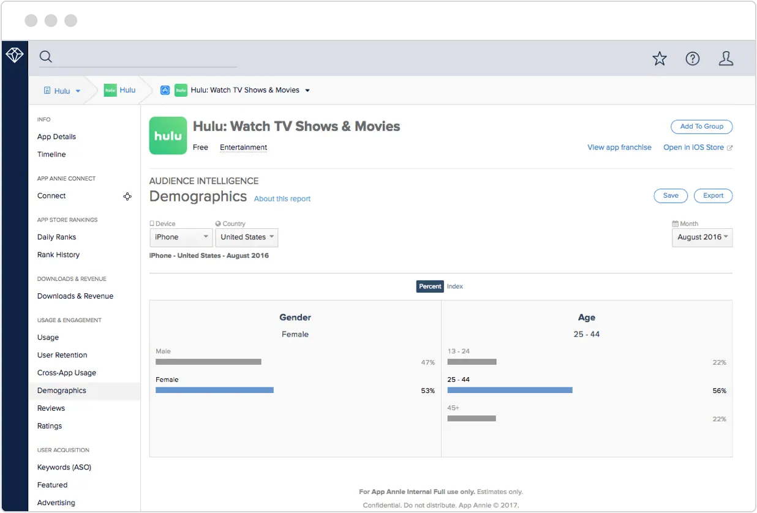The height and width of the screenshot is (513, 757).
Task: Open Reviews in sidebar
Action: coord(51,408)
